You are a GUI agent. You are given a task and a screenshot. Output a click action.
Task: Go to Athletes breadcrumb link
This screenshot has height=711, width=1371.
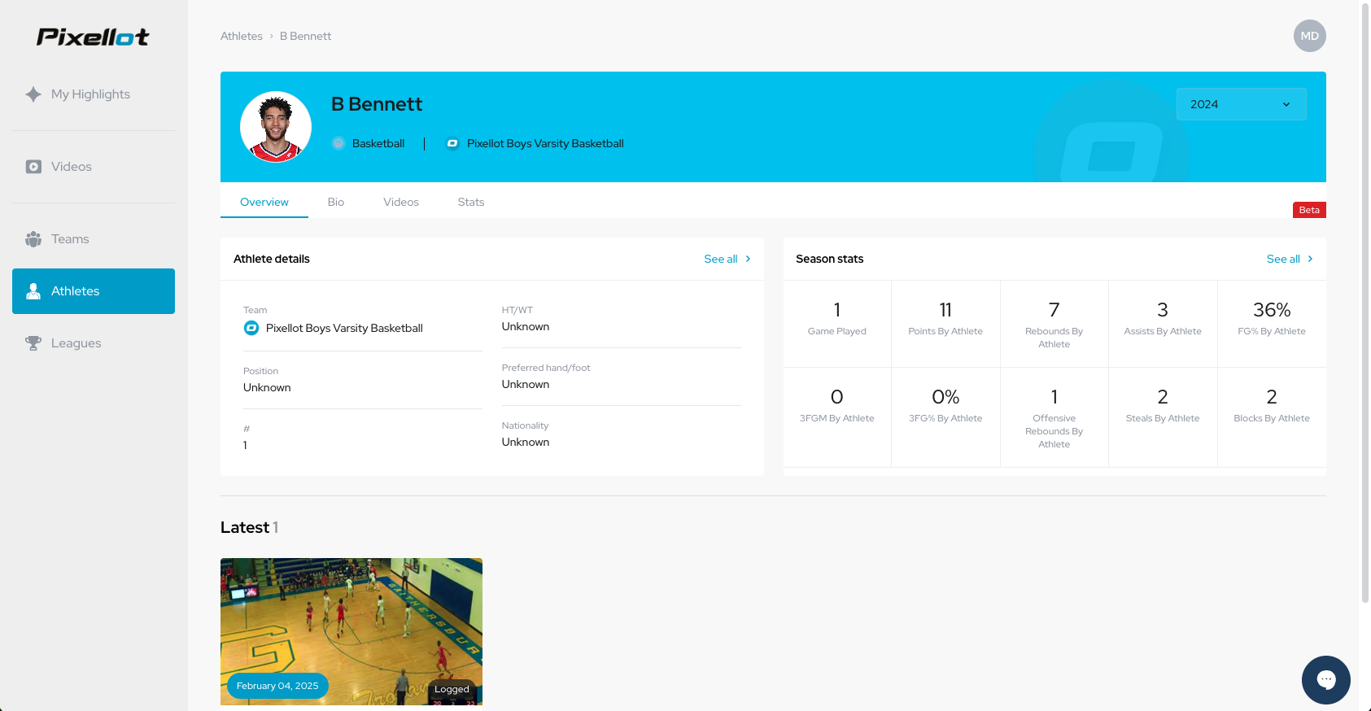(242, 37)
